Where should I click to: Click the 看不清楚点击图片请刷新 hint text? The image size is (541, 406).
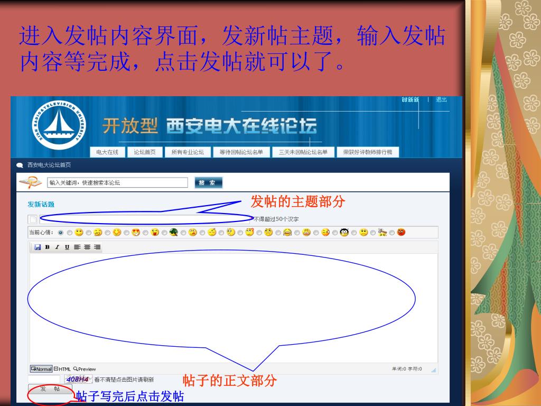124,380
